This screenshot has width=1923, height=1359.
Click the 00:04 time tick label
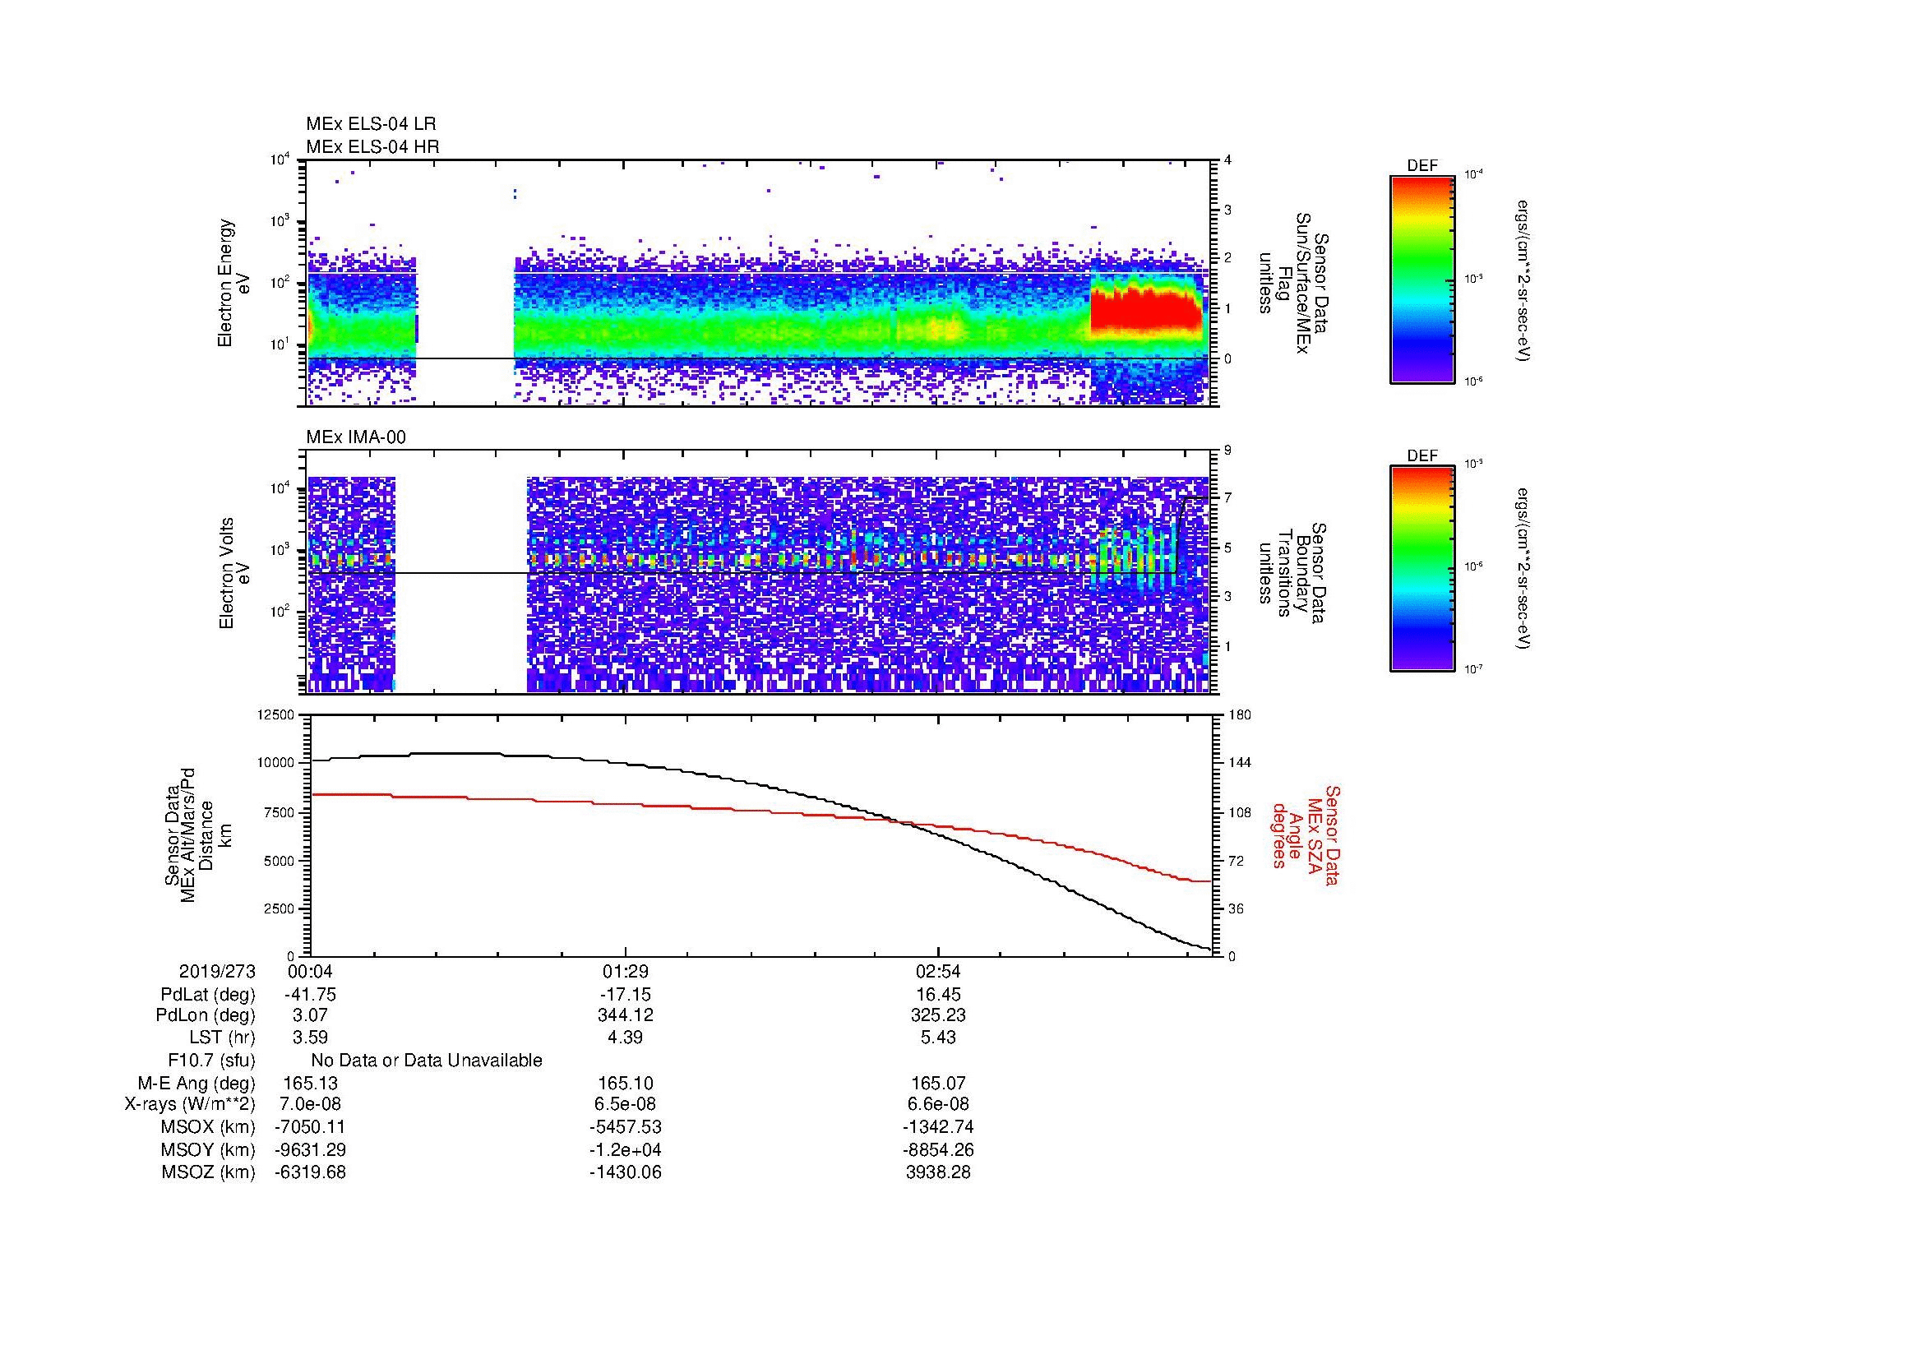(x=310, y=971)
